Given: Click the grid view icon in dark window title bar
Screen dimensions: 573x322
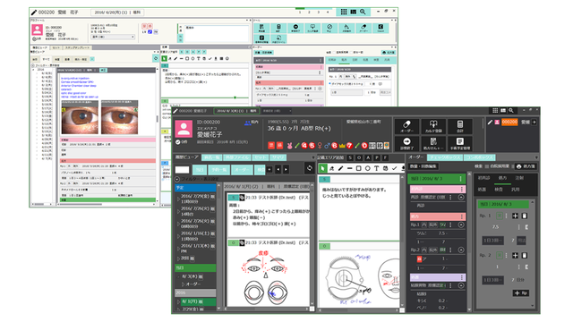Looking at the screenshot, I should [x=495, y=111].
